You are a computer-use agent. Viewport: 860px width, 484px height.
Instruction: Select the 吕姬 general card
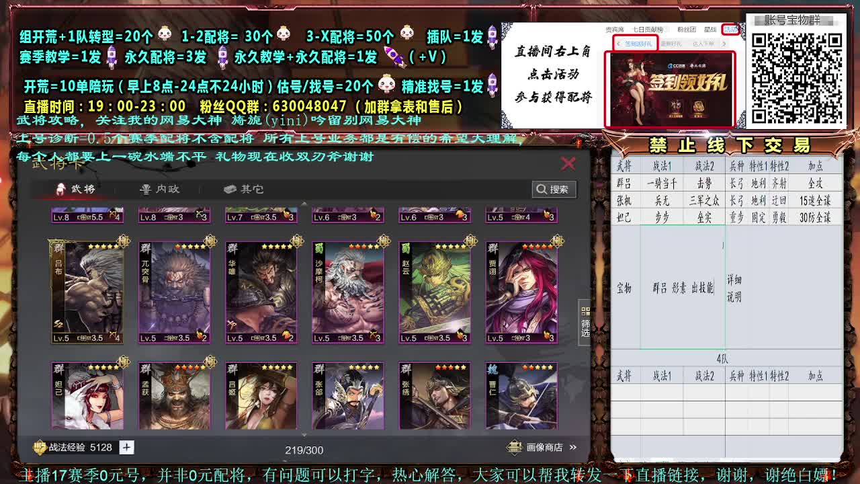coord(261,395)
